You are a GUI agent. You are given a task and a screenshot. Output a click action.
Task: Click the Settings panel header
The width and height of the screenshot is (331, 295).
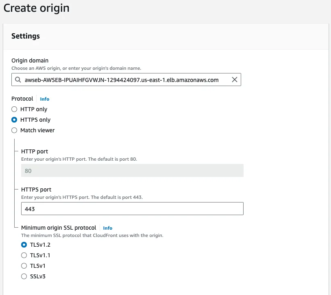pyautogui.click(x=26, y=36)
